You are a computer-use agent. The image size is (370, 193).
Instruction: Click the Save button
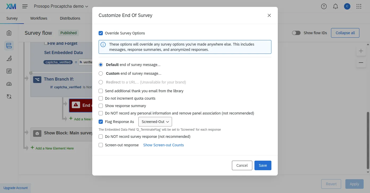pyautogui.click(x=263, y=165)
